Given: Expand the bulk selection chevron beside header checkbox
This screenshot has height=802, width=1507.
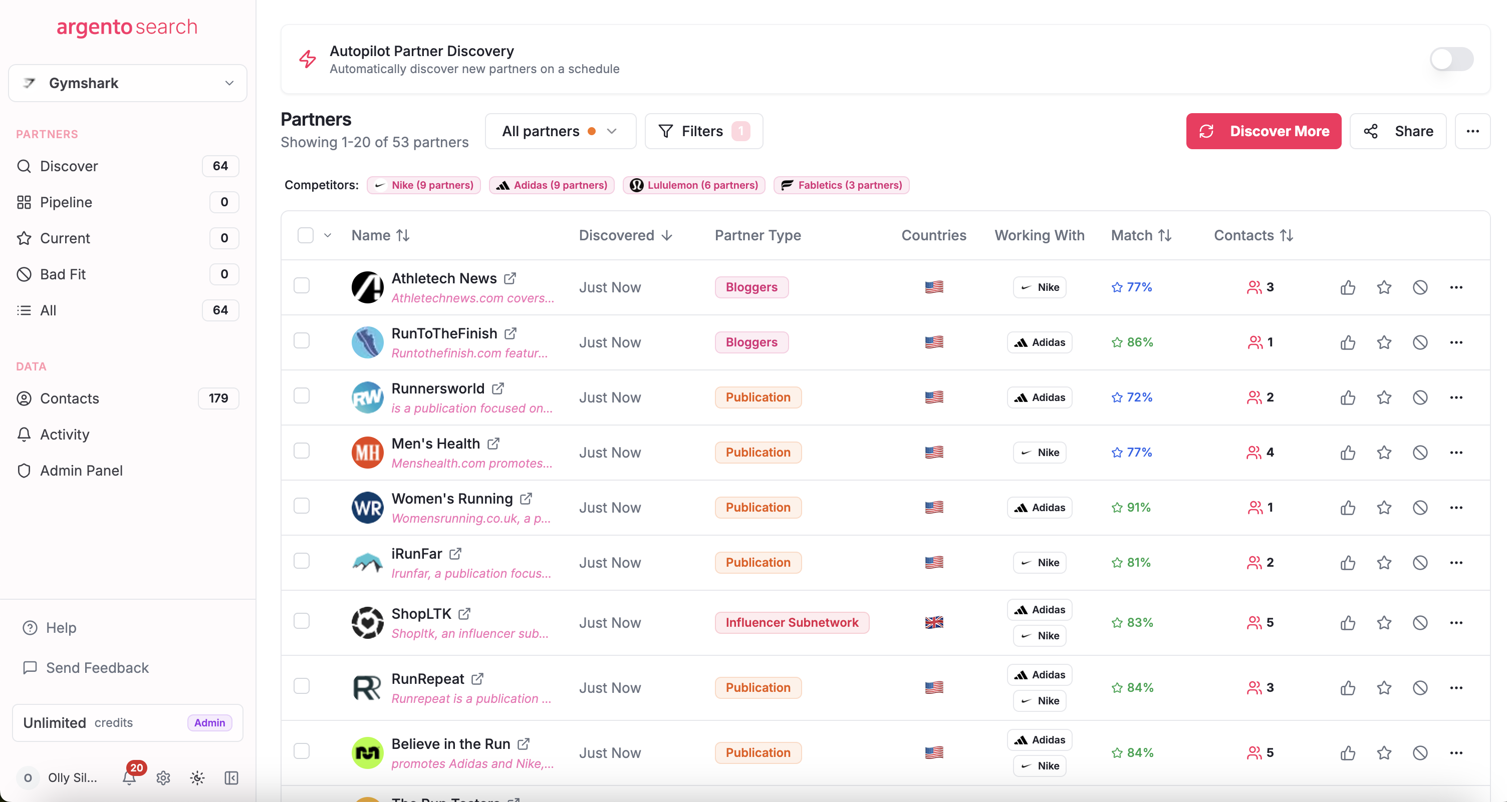Looking at the screenshot, I should click(328, 235).
